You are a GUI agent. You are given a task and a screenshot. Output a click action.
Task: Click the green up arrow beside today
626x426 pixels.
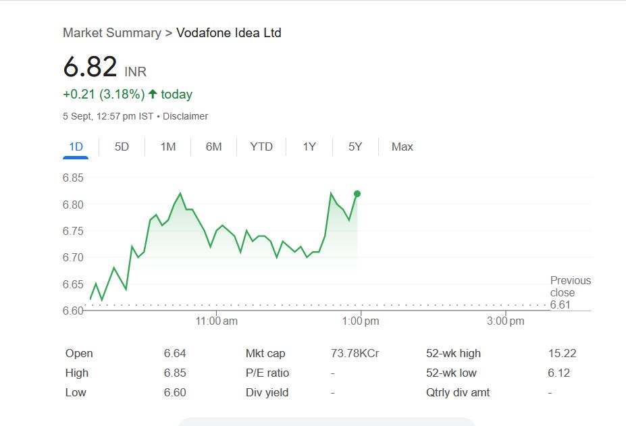[153, 95]
